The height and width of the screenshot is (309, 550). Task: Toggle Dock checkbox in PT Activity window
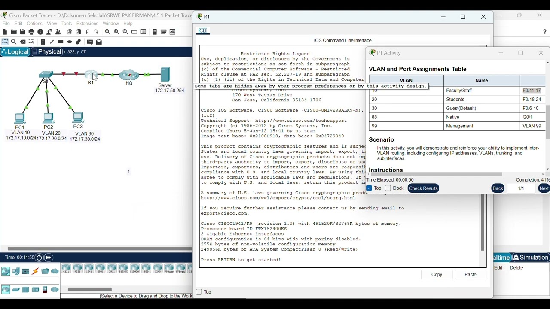pyautogui.click(x=388, y=188)
